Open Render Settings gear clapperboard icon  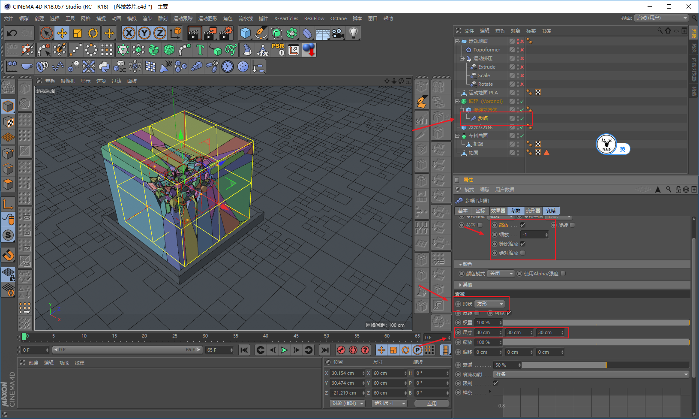point(225,33)
